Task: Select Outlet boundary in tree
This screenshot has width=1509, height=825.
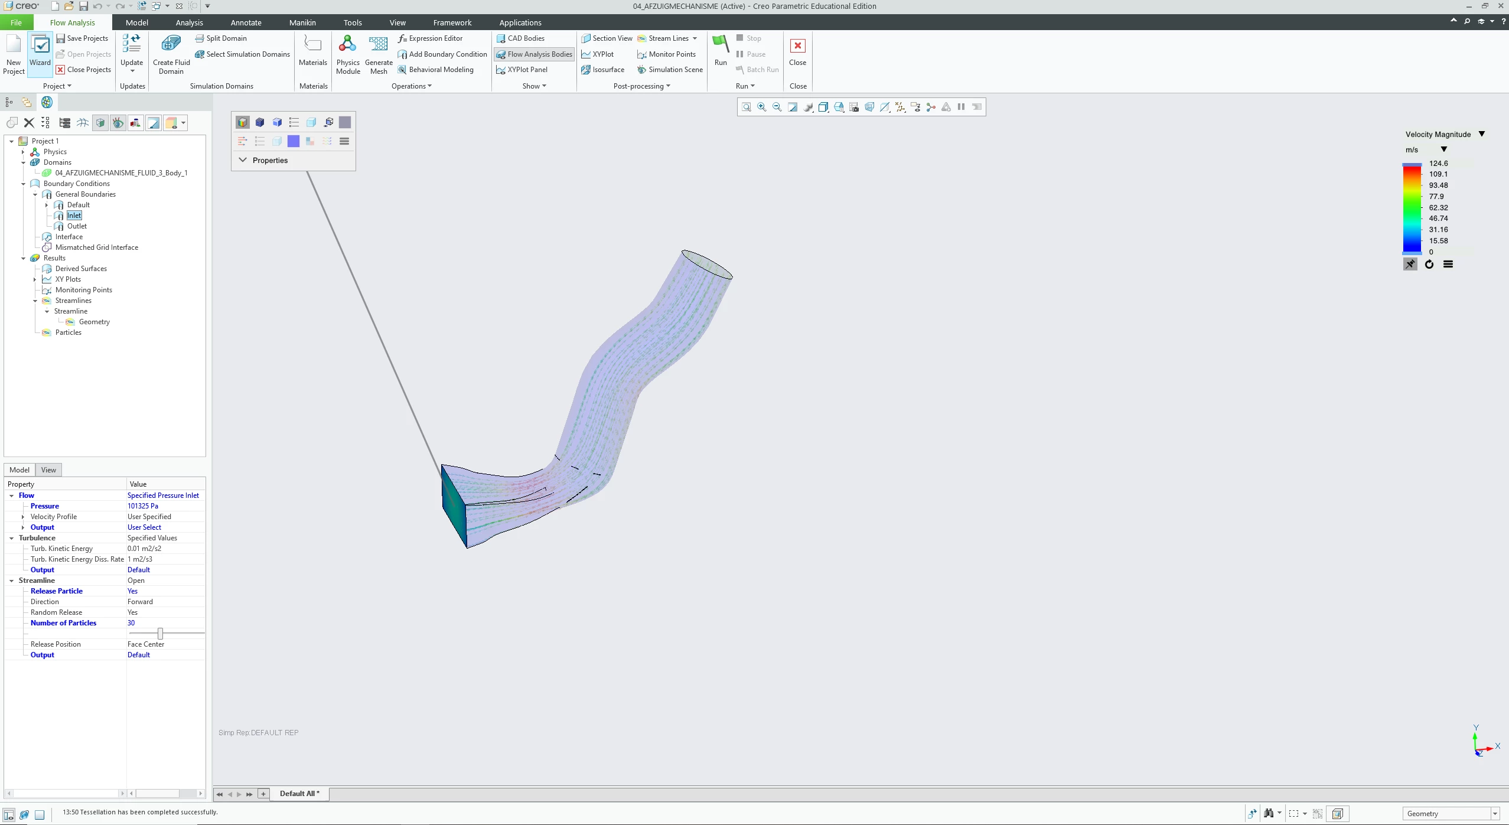Action: 77,226
